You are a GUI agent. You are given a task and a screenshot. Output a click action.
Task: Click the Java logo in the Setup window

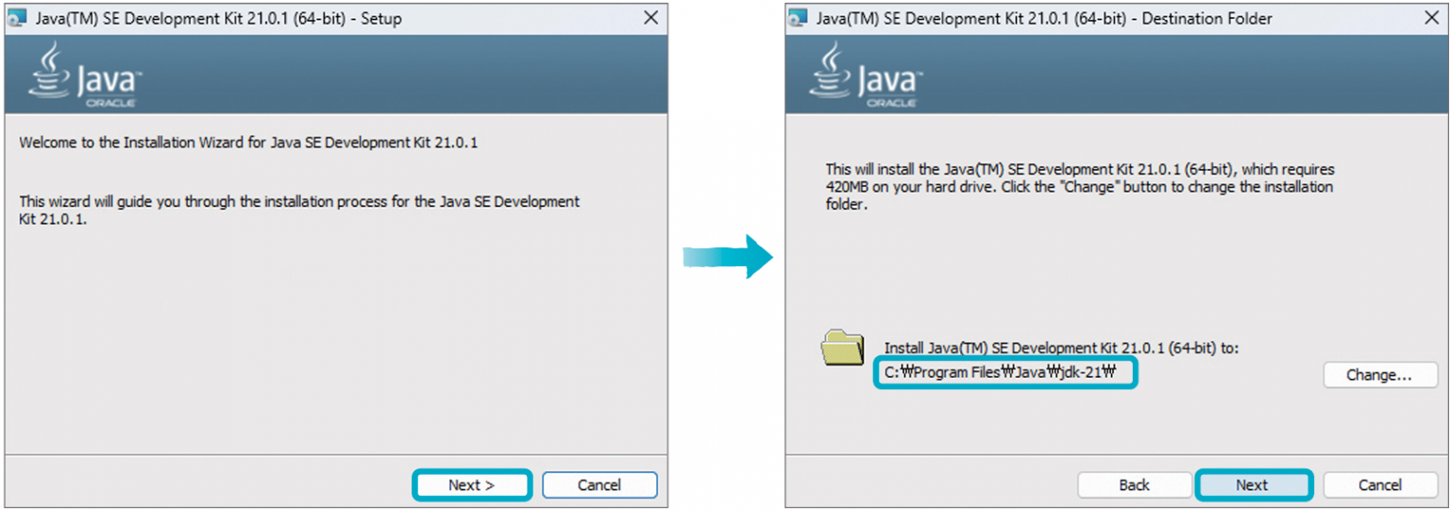83,75
